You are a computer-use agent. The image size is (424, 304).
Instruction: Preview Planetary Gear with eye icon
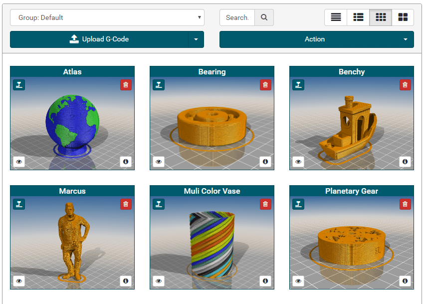[x=298, y=281]
